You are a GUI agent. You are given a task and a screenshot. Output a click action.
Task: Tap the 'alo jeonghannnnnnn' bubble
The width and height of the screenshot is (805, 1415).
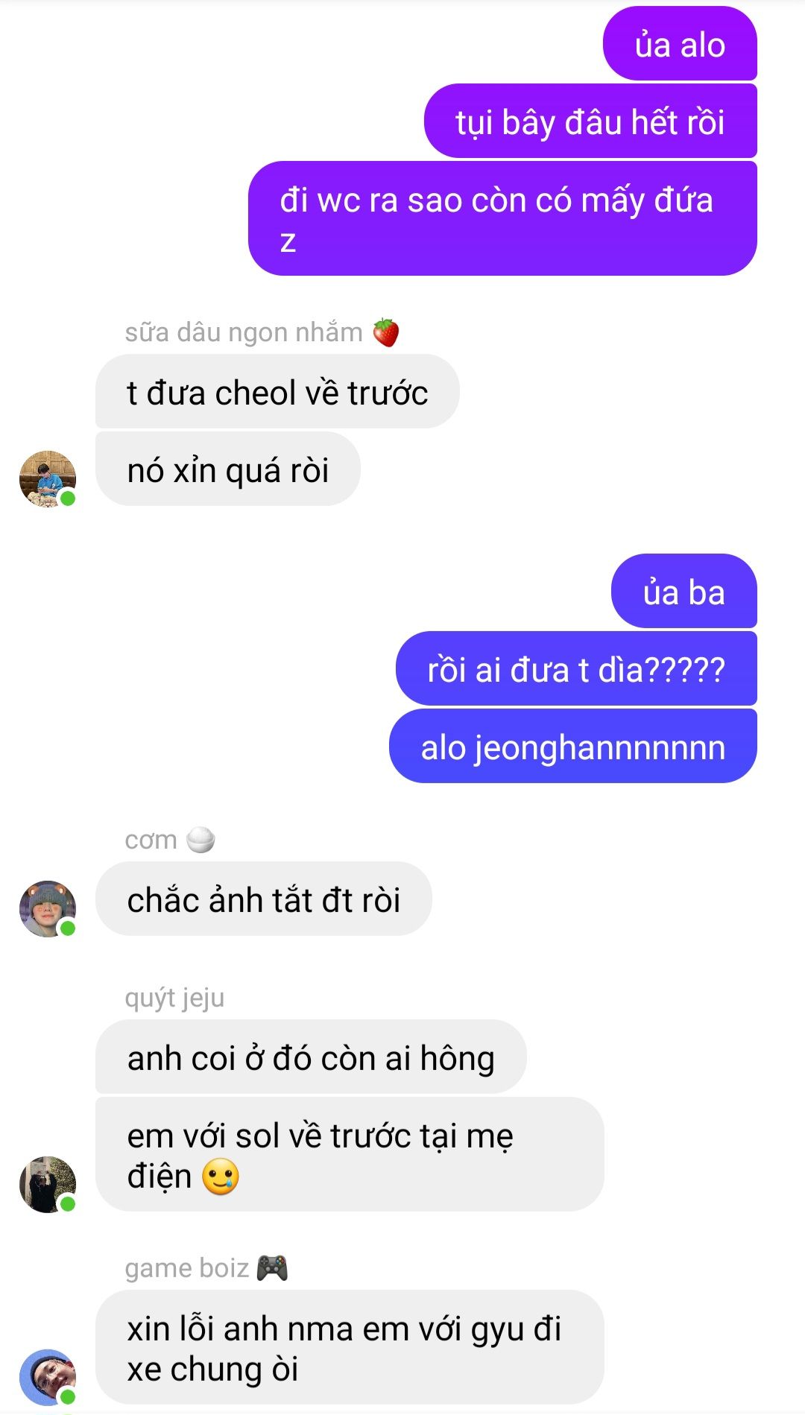tap(573, 746)
